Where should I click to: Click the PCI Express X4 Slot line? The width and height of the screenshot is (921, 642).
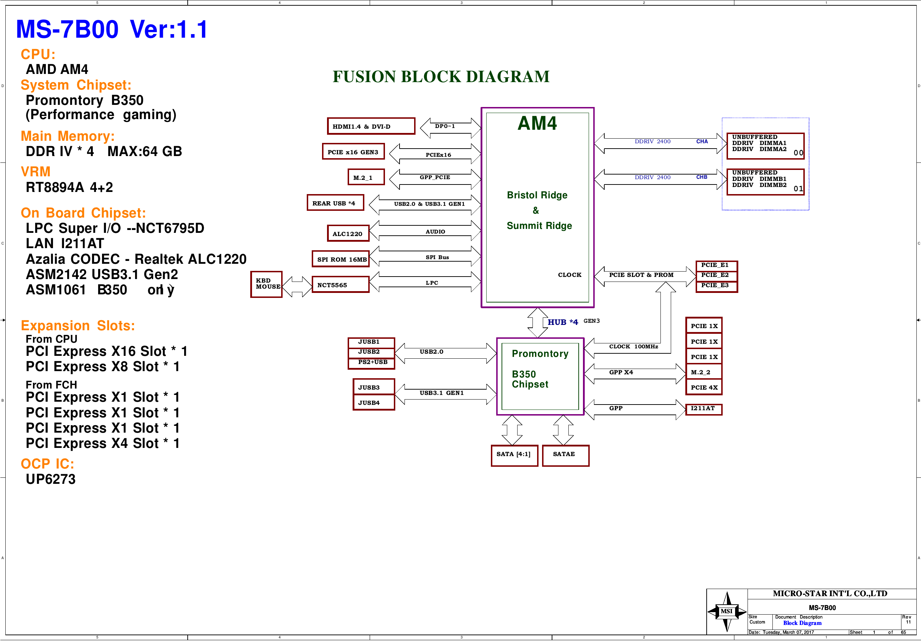(x=102, y=443)
